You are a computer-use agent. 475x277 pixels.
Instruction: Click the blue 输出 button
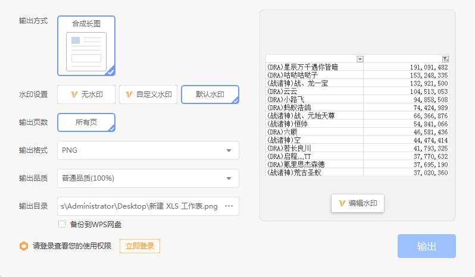point(427,246)
